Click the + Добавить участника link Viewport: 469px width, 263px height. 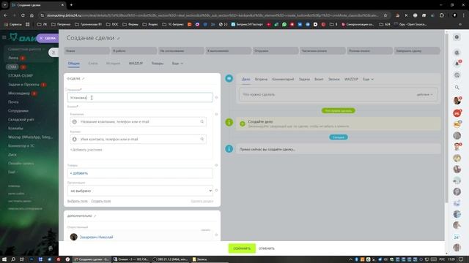[x=86, y=150]
